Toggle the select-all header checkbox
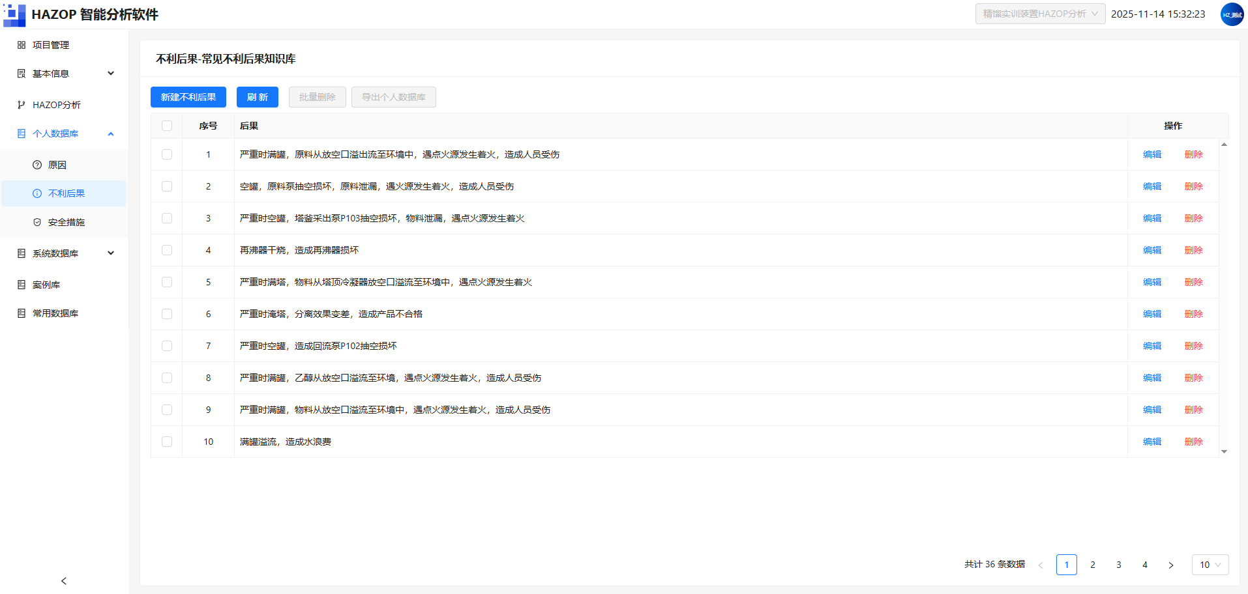 (167, 126)
